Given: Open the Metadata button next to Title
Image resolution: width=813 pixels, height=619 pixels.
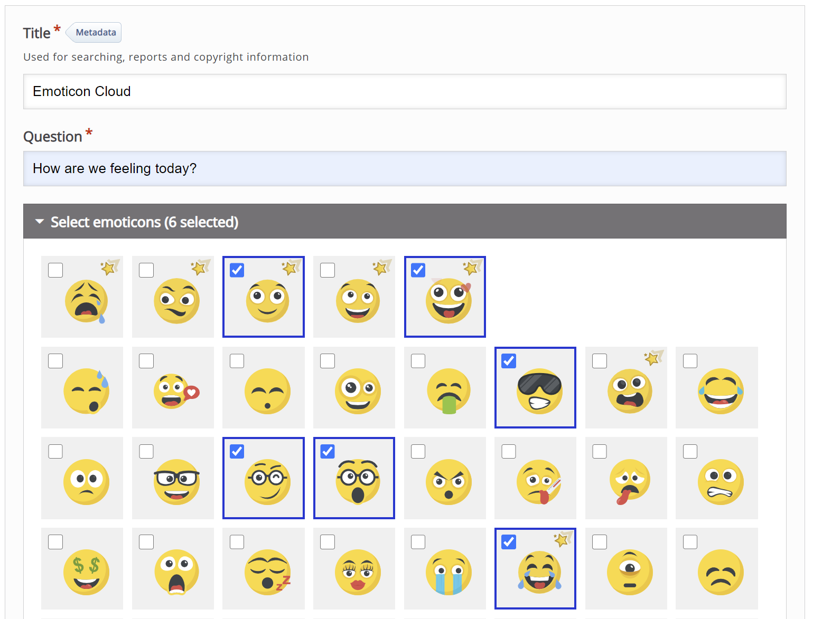Looking at the screenshot, I should click(x=95, y=33).
